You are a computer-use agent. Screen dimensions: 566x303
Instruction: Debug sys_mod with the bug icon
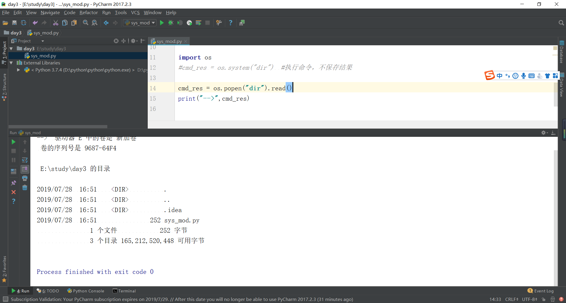click(171, 23)
